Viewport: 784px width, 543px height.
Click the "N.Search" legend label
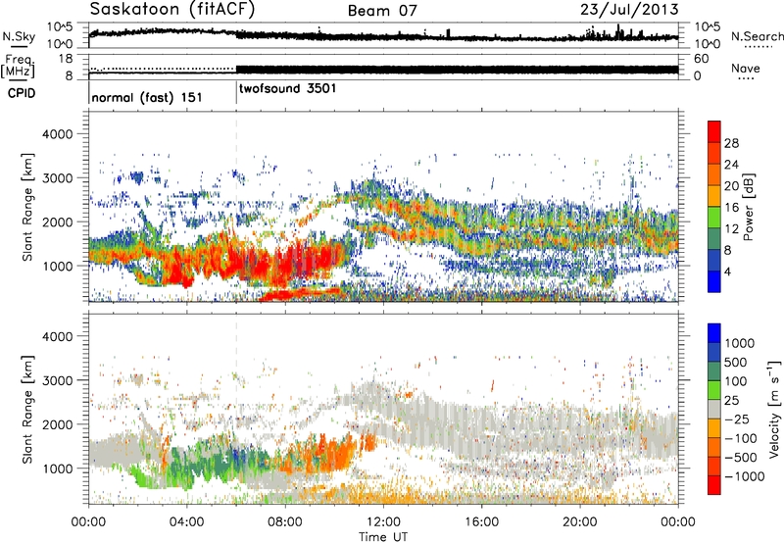[757, 36]
